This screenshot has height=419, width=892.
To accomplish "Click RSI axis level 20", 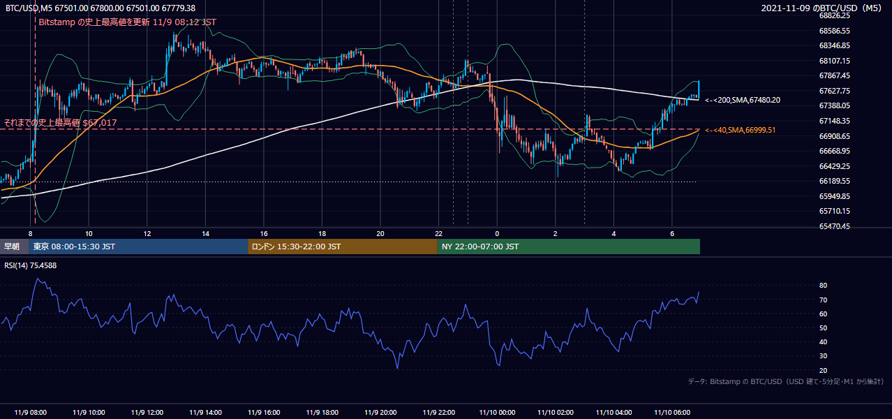I will pyautogui.click(x=823, y=370).
